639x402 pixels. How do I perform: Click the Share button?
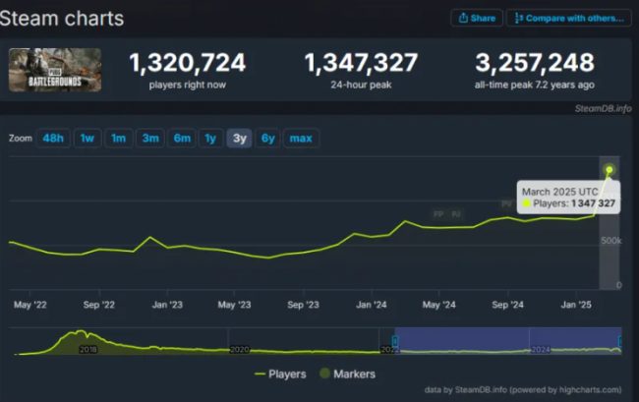[476, 18]
